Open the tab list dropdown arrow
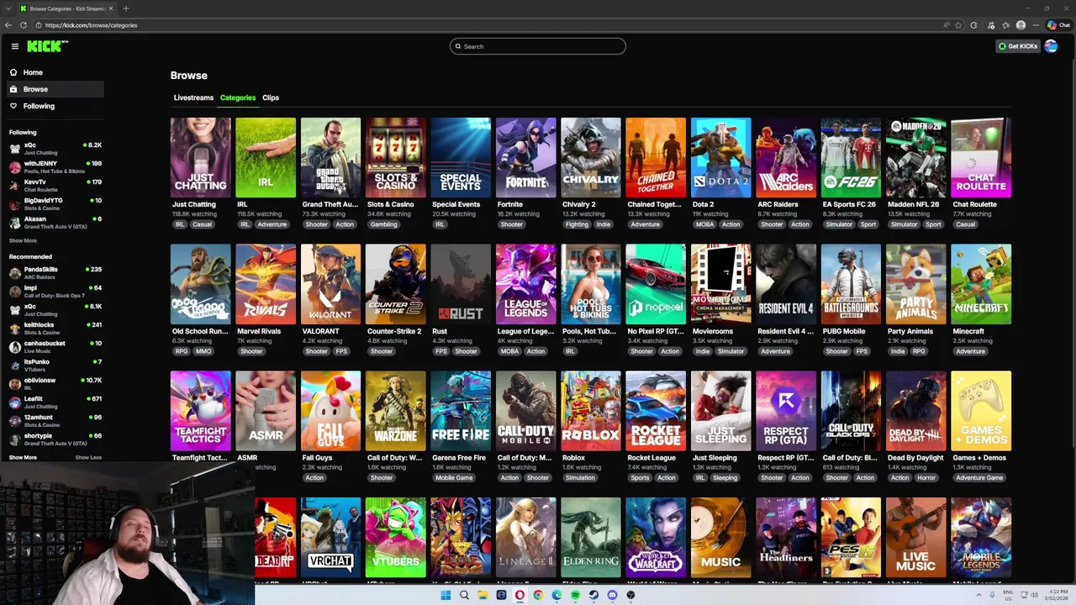This screenshot has width=1076, height=605. click(x=8, y=8)
